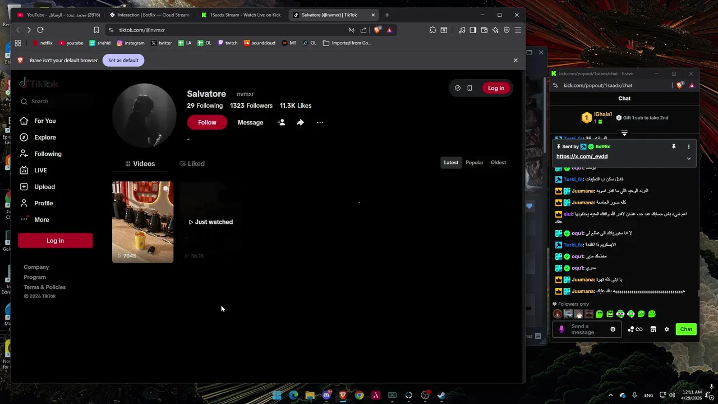
Task: Open the apps grid in bookmarks bar
Action: pyautogui.click(x=18, y=43)
